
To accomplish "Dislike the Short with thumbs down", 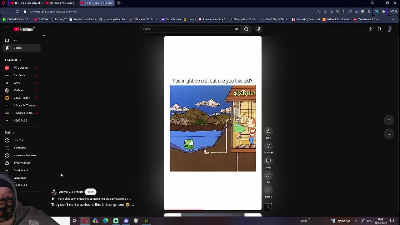I will (x=268, y=146).
